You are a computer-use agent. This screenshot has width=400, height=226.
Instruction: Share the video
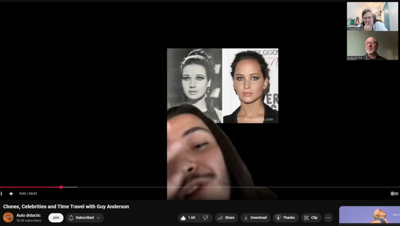pyautogui.click(x=226, y=217)
